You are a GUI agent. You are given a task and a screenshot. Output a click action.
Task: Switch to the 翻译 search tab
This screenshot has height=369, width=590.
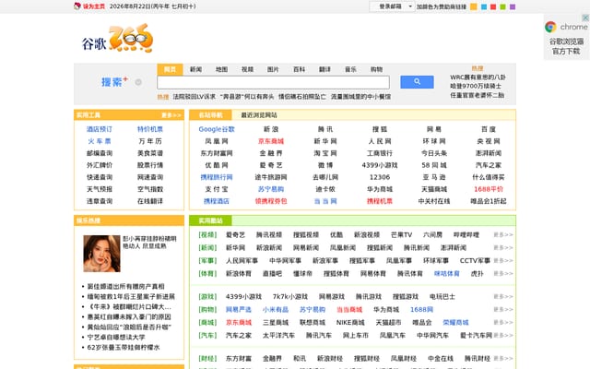tap(324, 69)
